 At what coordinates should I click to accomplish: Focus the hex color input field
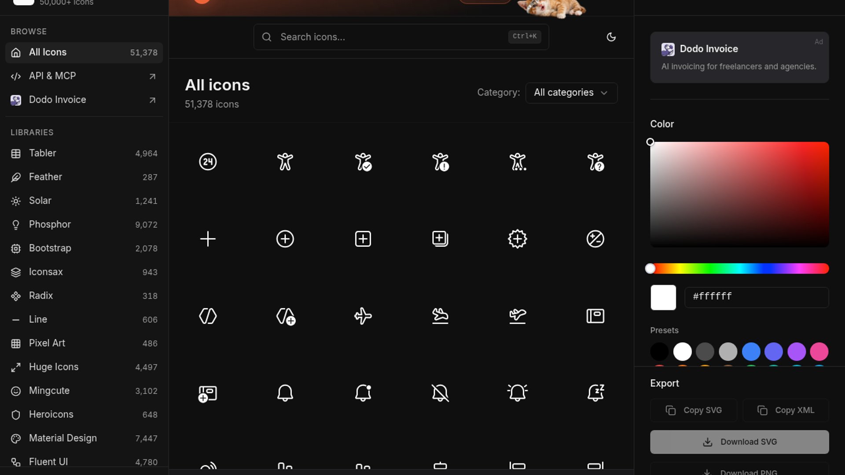tap(757, 298)
